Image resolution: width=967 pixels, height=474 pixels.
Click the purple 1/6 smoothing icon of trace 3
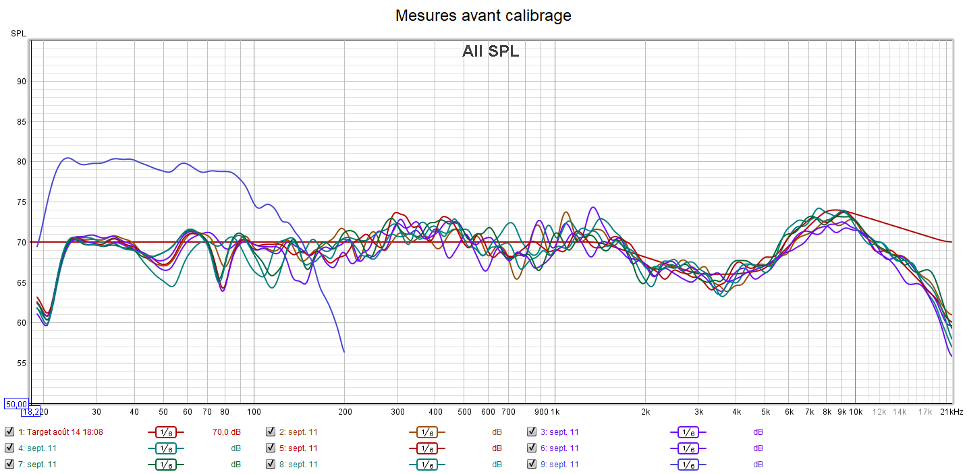(688, 432)
